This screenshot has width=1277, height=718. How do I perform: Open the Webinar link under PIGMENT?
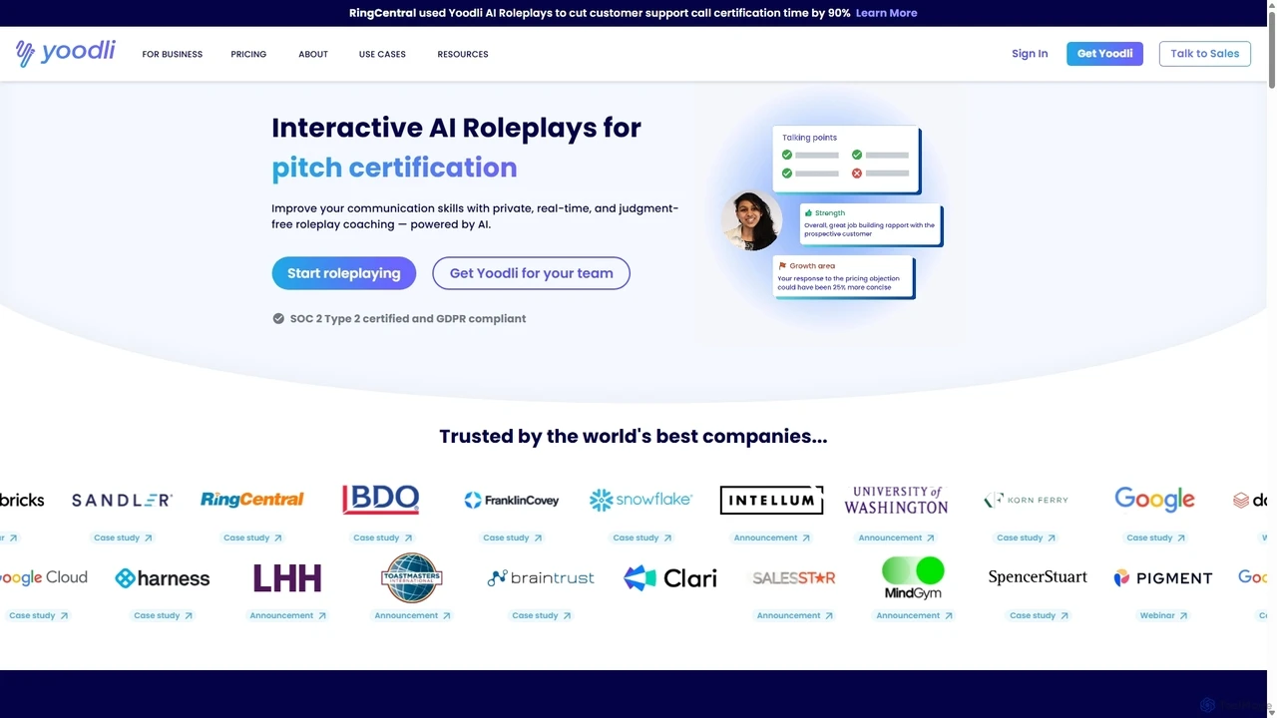1163,615
